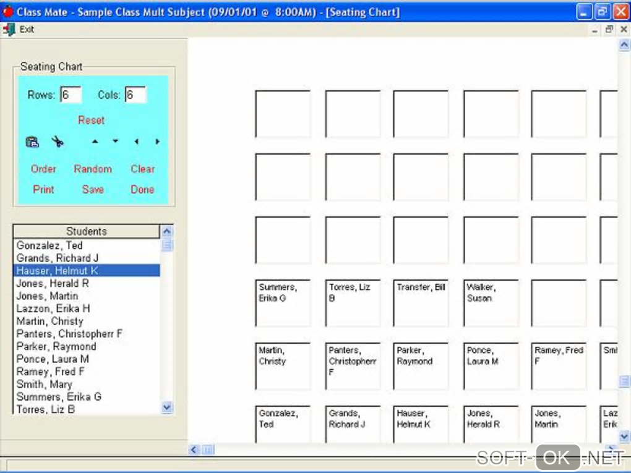Click the inner window restore icon
This screenshot has width=631, height=473.
click(x=609, y=29)
